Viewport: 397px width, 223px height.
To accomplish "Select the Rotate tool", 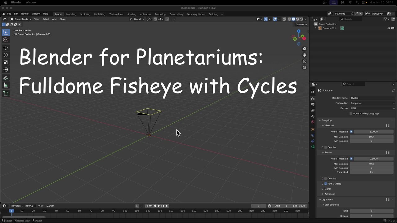I will click(6, 55).
